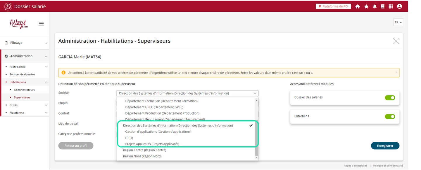This screenshot has height=170, width=421.
Task: Open user account profile icon
Action: (399, 6)
